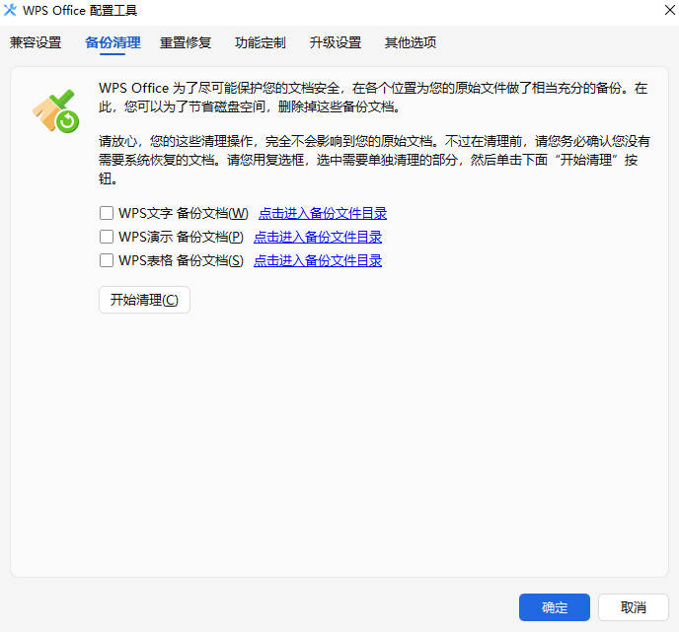Switch to the 升级设置 tab
This screenshot has width=679, height=632.
tap(336, 42)
